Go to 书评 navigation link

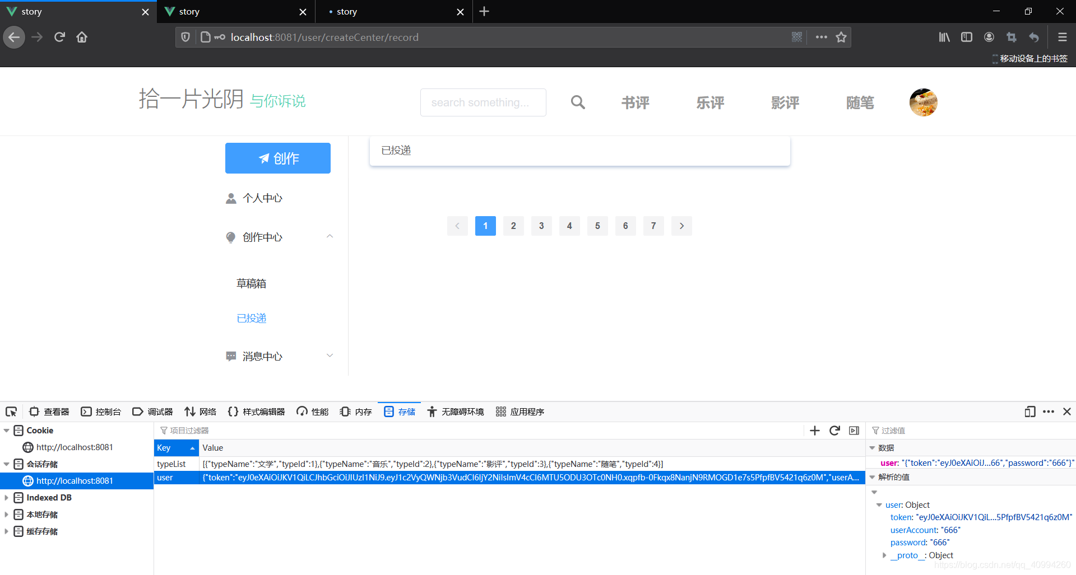(636, 102)
